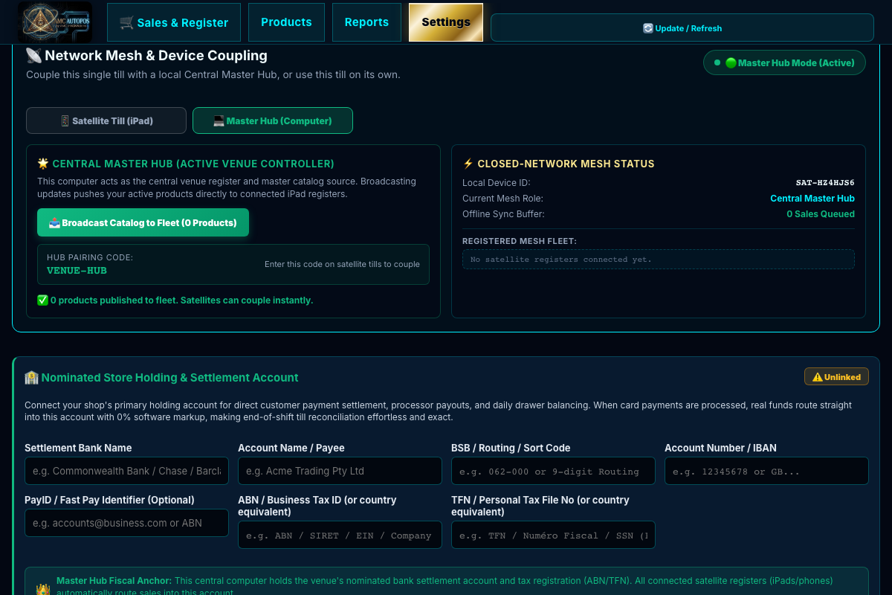
Task: Select the Settings tab
Action: tap(446, 22)
